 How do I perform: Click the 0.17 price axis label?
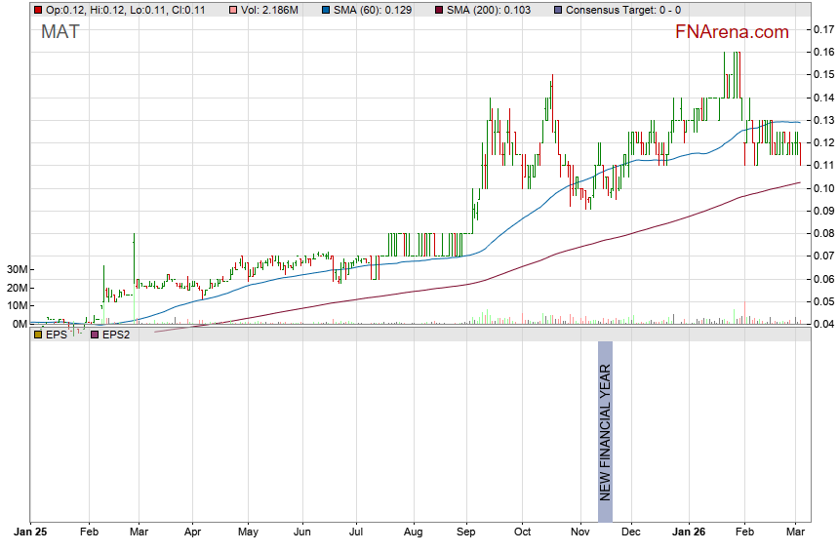(821, 29)
